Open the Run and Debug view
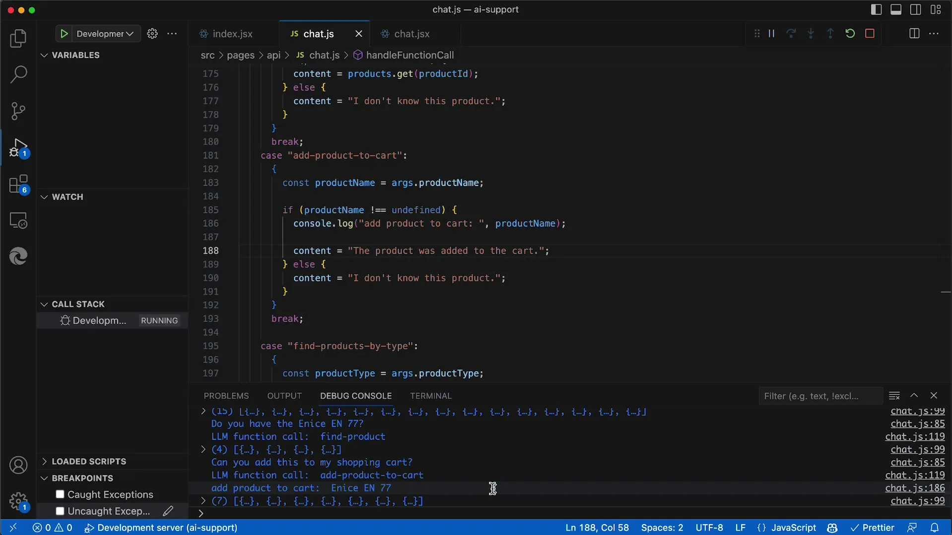The height and width of the screenshot is (535, 952). coord(18,148)
